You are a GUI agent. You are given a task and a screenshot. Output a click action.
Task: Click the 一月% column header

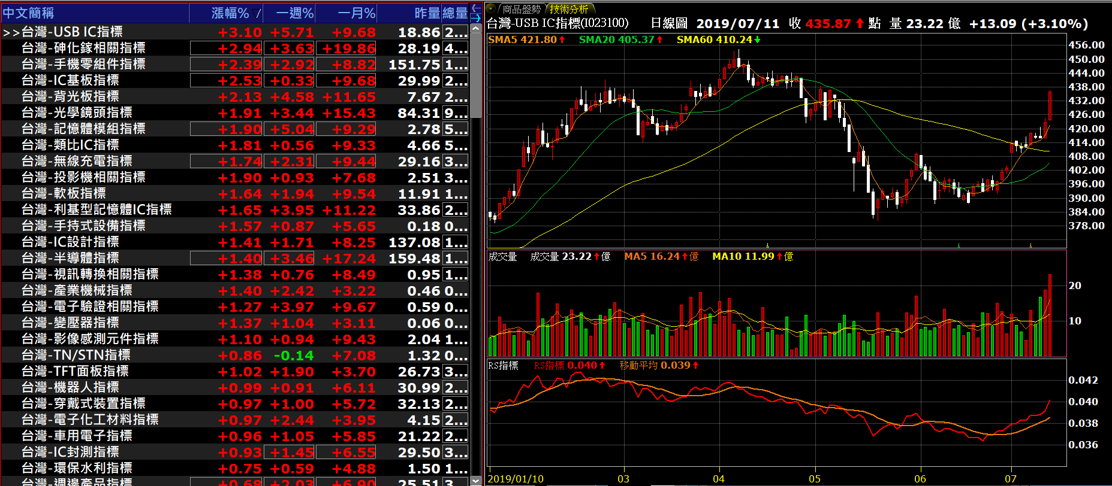coord(356,13)
